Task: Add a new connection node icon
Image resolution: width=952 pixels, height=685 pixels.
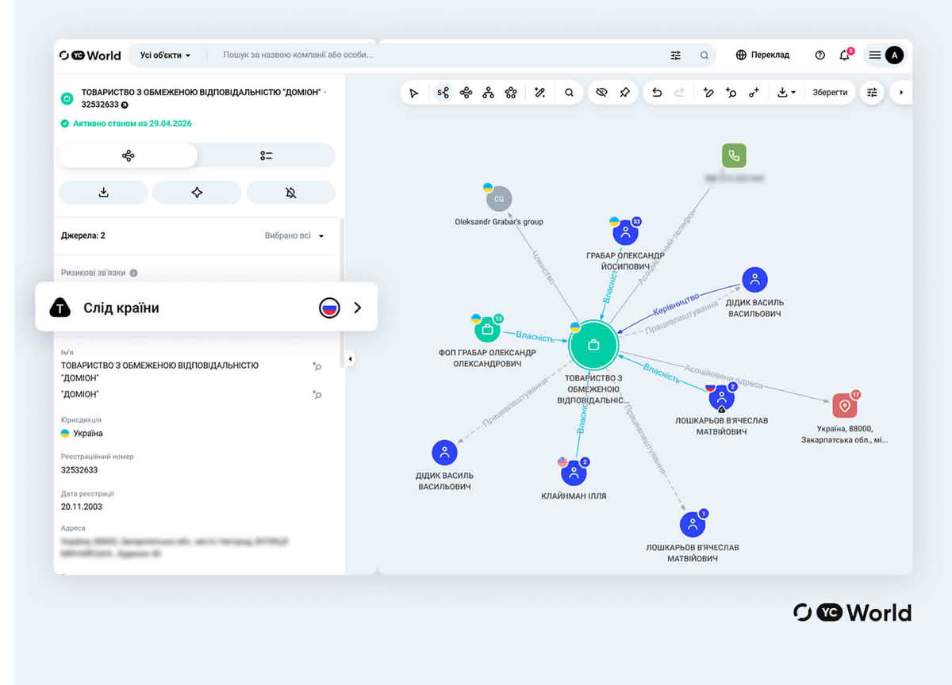Action: click(754, 93)
